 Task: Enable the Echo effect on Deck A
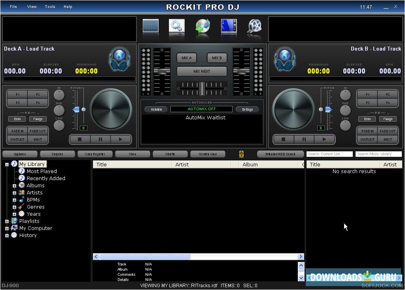point(17,119)
